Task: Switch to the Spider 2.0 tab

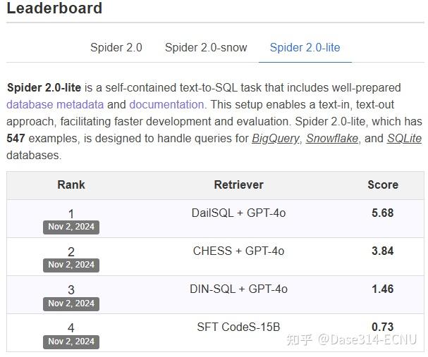Action: [x=116, y=48]
